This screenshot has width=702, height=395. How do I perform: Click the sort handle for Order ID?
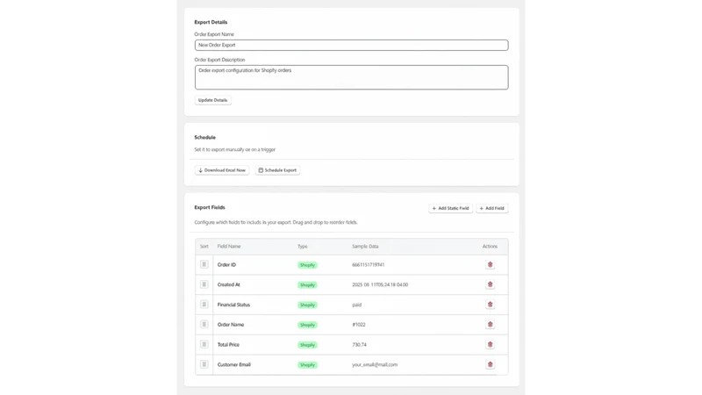[204, 265]
